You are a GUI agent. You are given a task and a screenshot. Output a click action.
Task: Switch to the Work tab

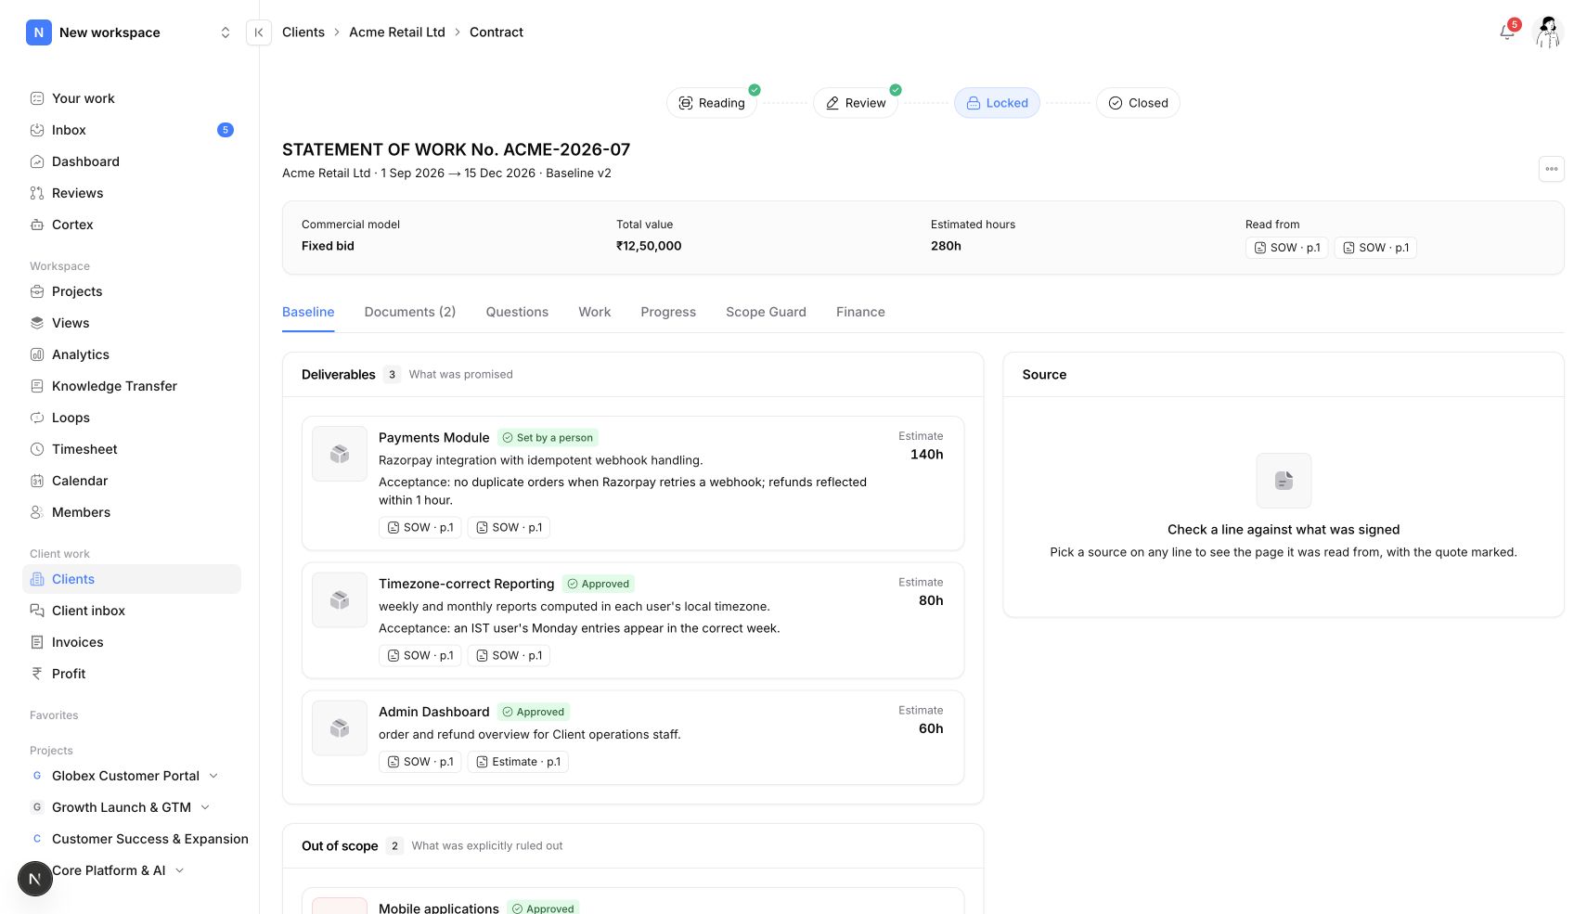point(595,312)
